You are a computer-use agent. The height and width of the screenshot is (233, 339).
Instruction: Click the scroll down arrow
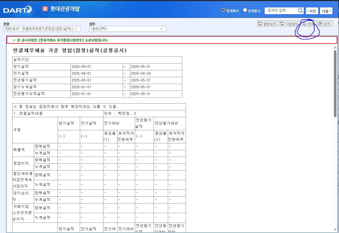335,229
